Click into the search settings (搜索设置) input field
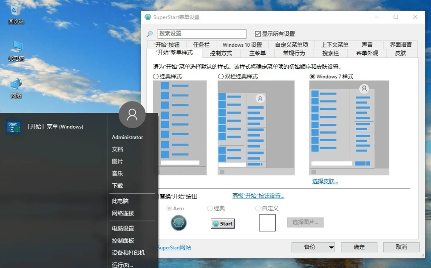This screenshot has height=268, width=431. (202, 34)
